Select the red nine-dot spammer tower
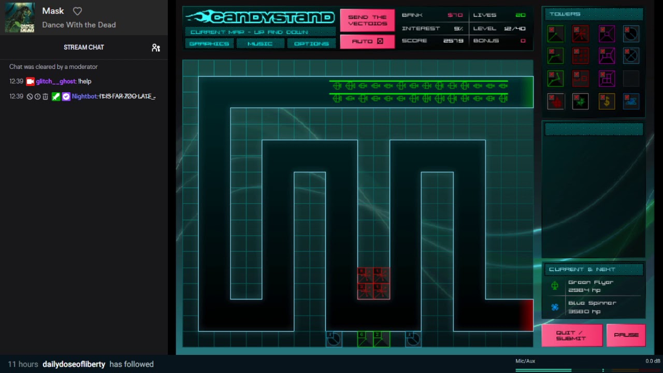The width and height of the screenshot is (663, 373). click(581, 56)
